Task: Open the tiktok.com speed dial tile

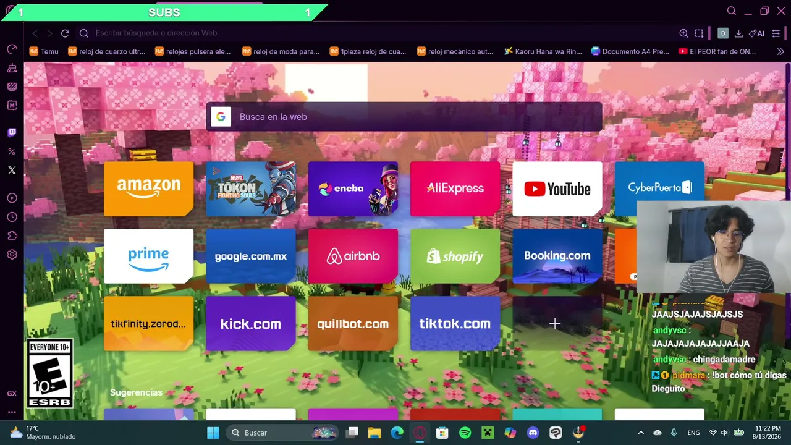Action: click(x=455, y=324)
